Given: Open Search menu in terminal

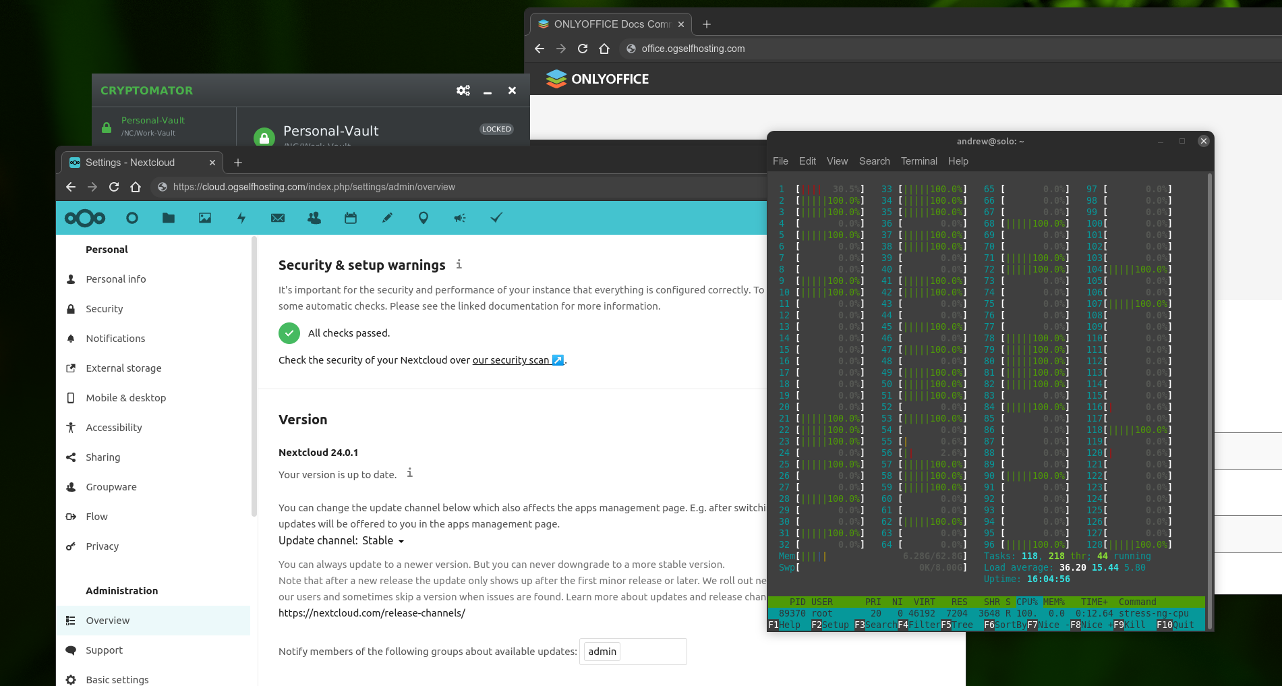Looking at the screenshot, I should tap(875, 161).
